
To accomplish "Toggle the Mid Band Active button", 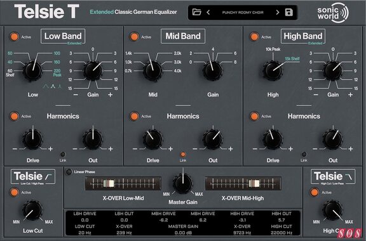I will (134, 37).
